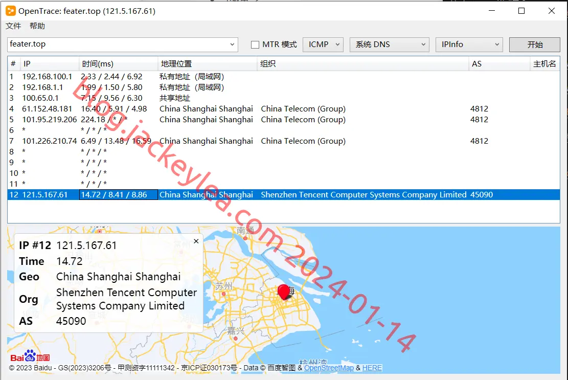
Task: Click the 苏州 city label on map
Action: click(x=223, y=286)
